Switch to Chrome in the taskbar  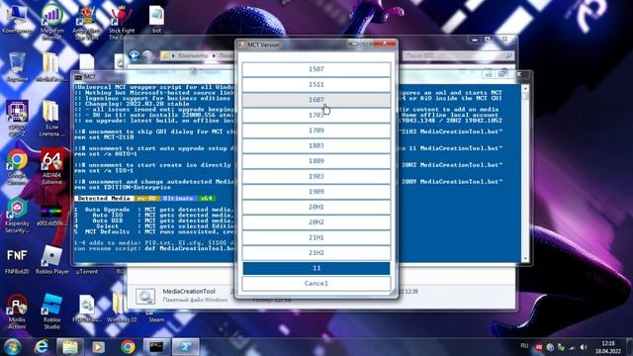128,347
